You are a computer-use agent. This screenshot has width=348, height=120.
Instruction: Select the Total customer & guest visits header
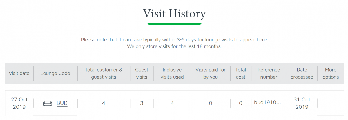click(x=104, y=73)
